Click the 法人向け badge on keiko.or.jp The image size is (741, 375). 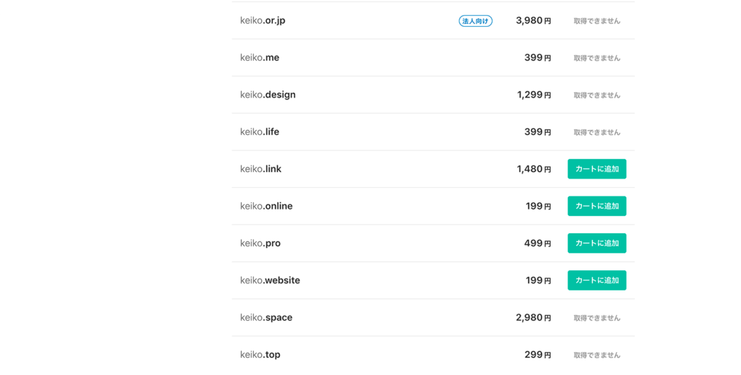coord(475,21)
